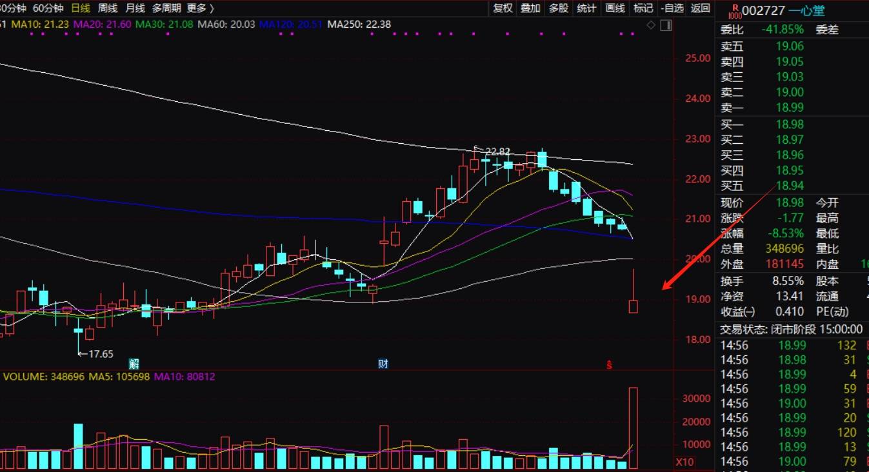The width and height of the screenshot is (869, 472).
Task: Click the 17.65 low price annotation
Action: click(x=99, y=353)
